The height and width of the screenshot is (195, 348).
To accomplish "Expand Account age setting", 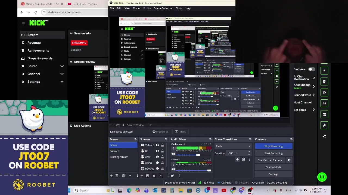I will [x=313, y=86].
